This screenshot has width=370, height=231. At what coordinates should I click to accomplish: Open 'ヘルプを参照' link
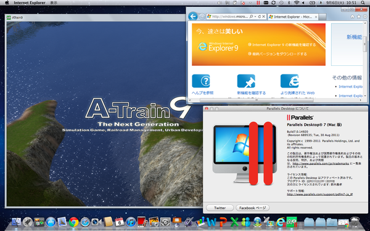pyautogui.click(x=202, y=93)
